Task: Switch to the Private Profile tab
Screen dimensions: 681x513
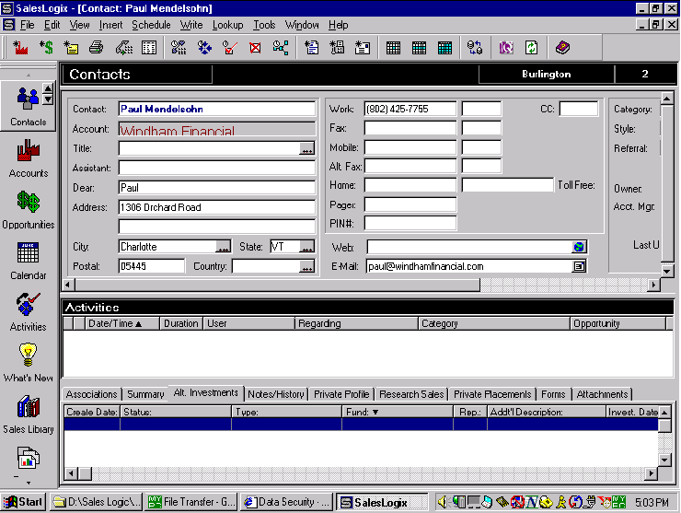Action: tap(341, 394)
